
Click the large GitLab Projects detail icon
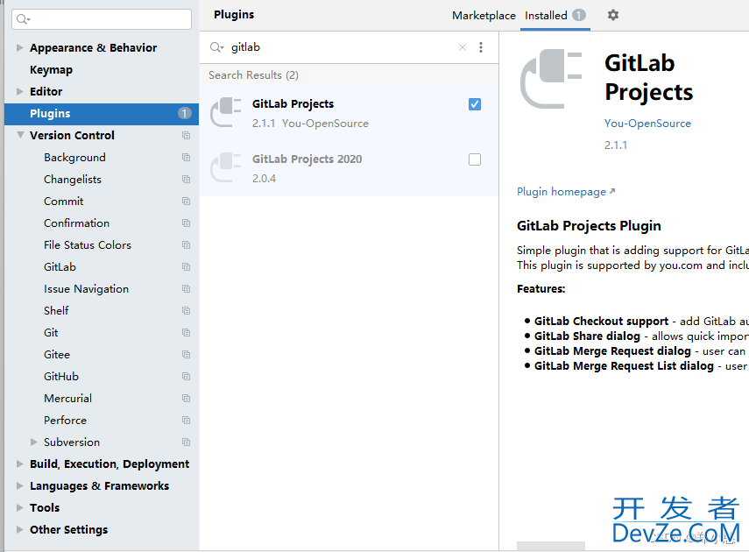coord(551,79)
